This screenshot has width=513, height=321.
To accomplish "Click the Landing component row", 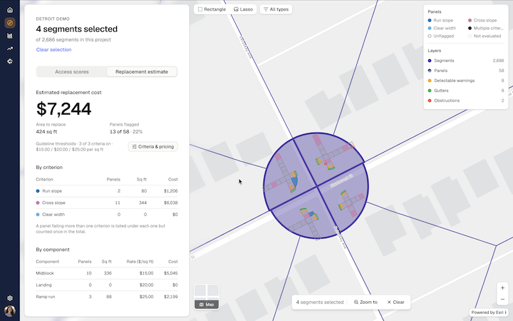I will [x=107, y=285].
